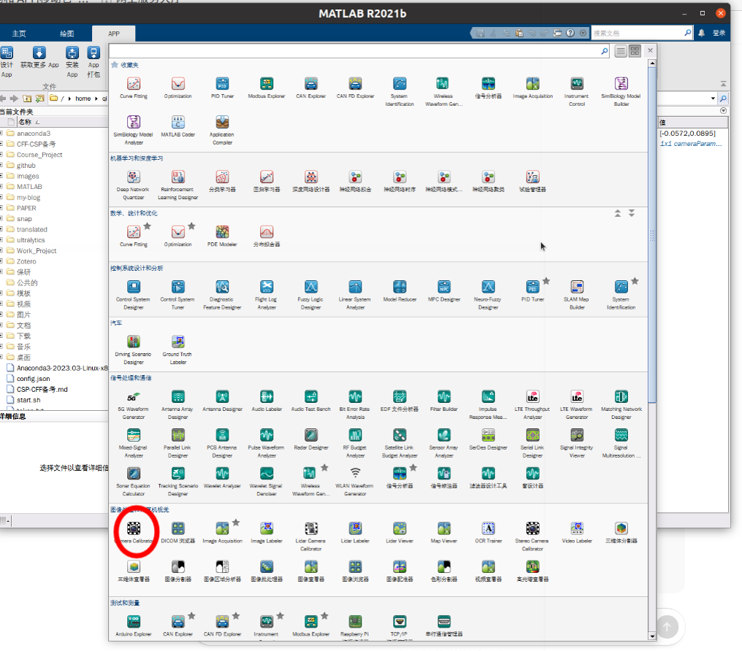This screenshot has height=651, width=742.
Task: Click 登录 to sign in
Action: (x=719, y=33)
